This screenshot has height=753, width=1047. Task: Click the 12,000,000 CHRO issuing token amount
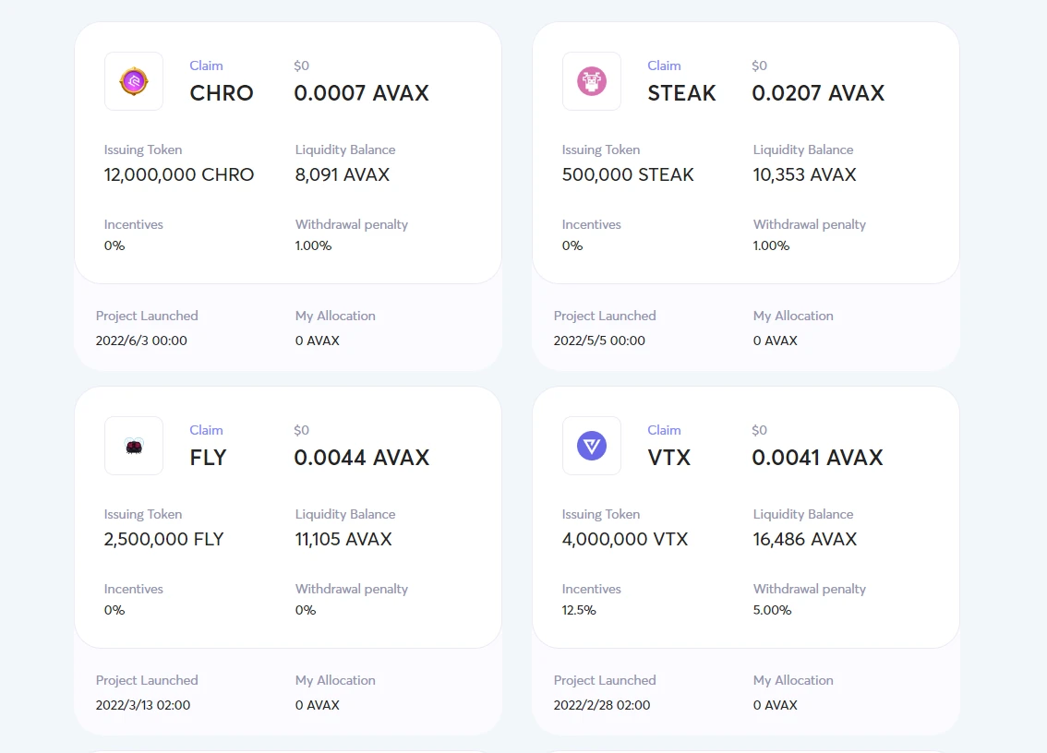click(179, 174)
